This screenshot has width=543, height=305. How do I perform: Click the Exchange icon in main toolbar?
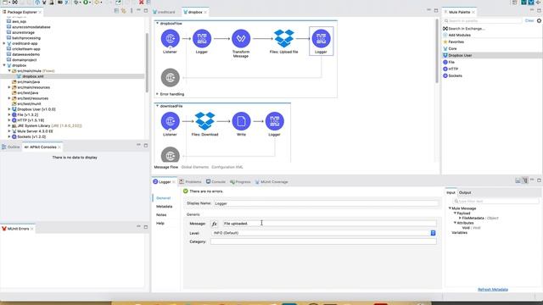point(15,2)
